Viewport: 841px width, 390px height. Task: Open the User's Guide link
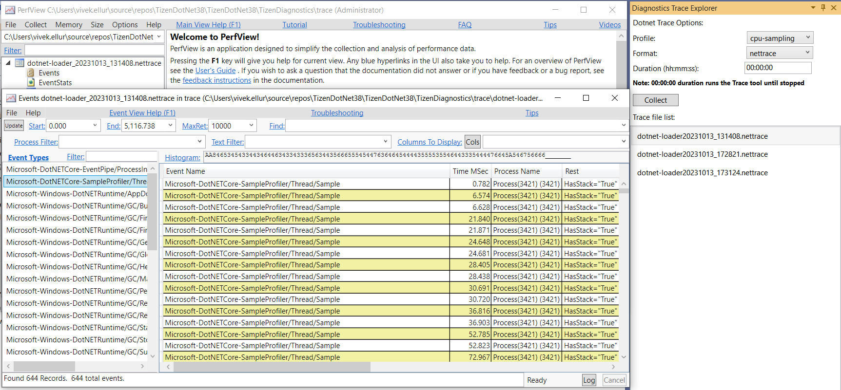point(215,71)
